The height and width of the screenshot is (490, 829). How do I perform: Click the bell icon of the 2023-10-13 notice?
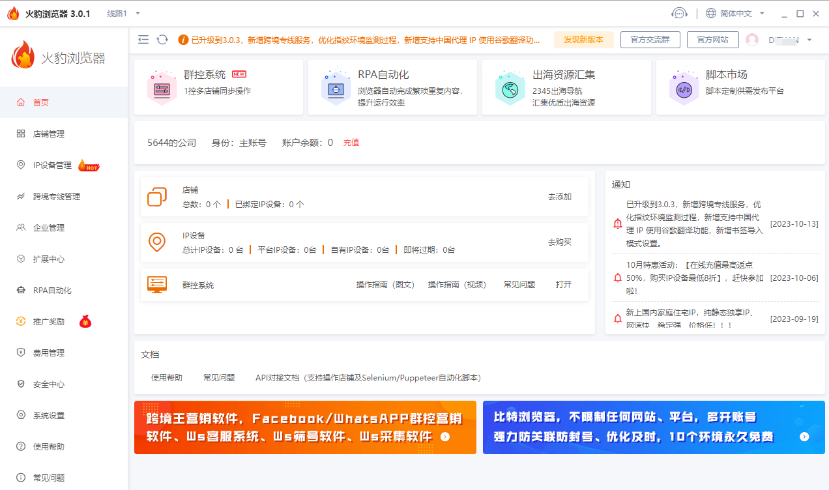[618, 223]
